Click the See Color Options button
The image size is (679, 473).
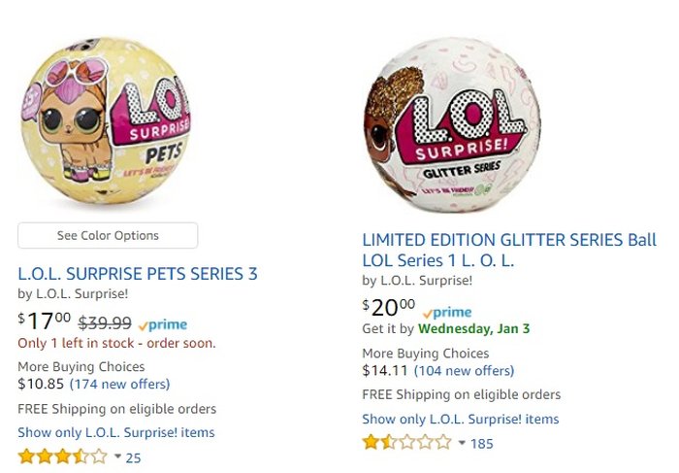[x=108, y=235]
